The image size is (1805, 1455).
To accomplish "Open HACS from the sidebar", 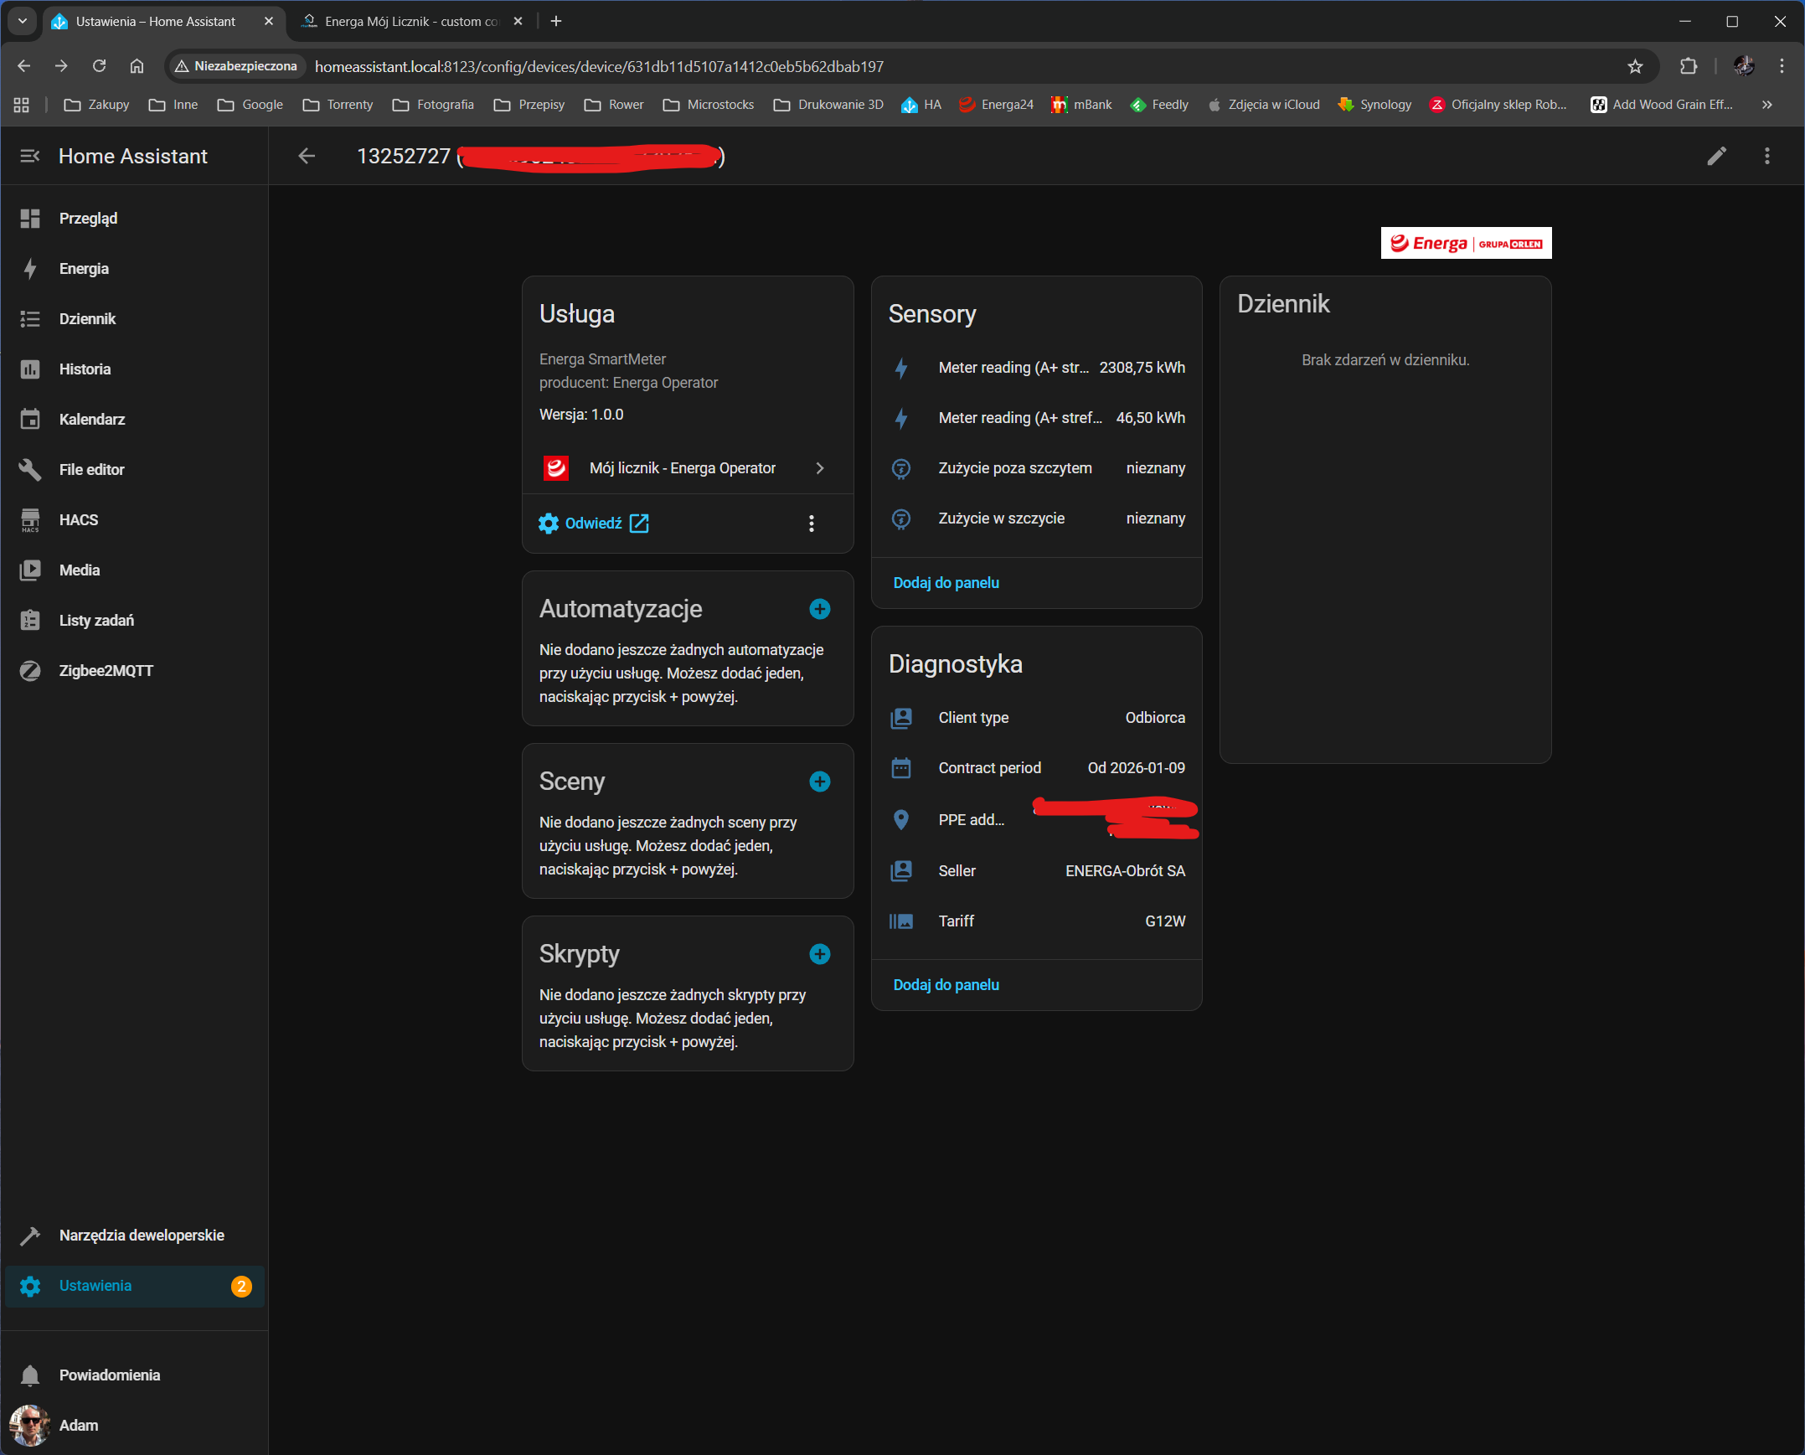I will [x=79, y=519].
